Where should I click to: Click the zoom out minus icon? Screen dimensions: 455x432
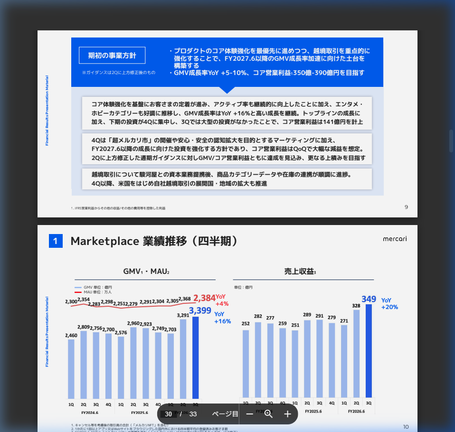pyautogui.click(x=249, y=414)
